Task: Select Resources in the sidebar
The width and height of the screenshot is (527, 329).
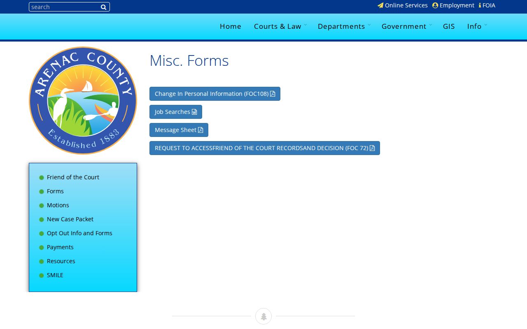Action: pyautogui.click(x=61, y=261)
